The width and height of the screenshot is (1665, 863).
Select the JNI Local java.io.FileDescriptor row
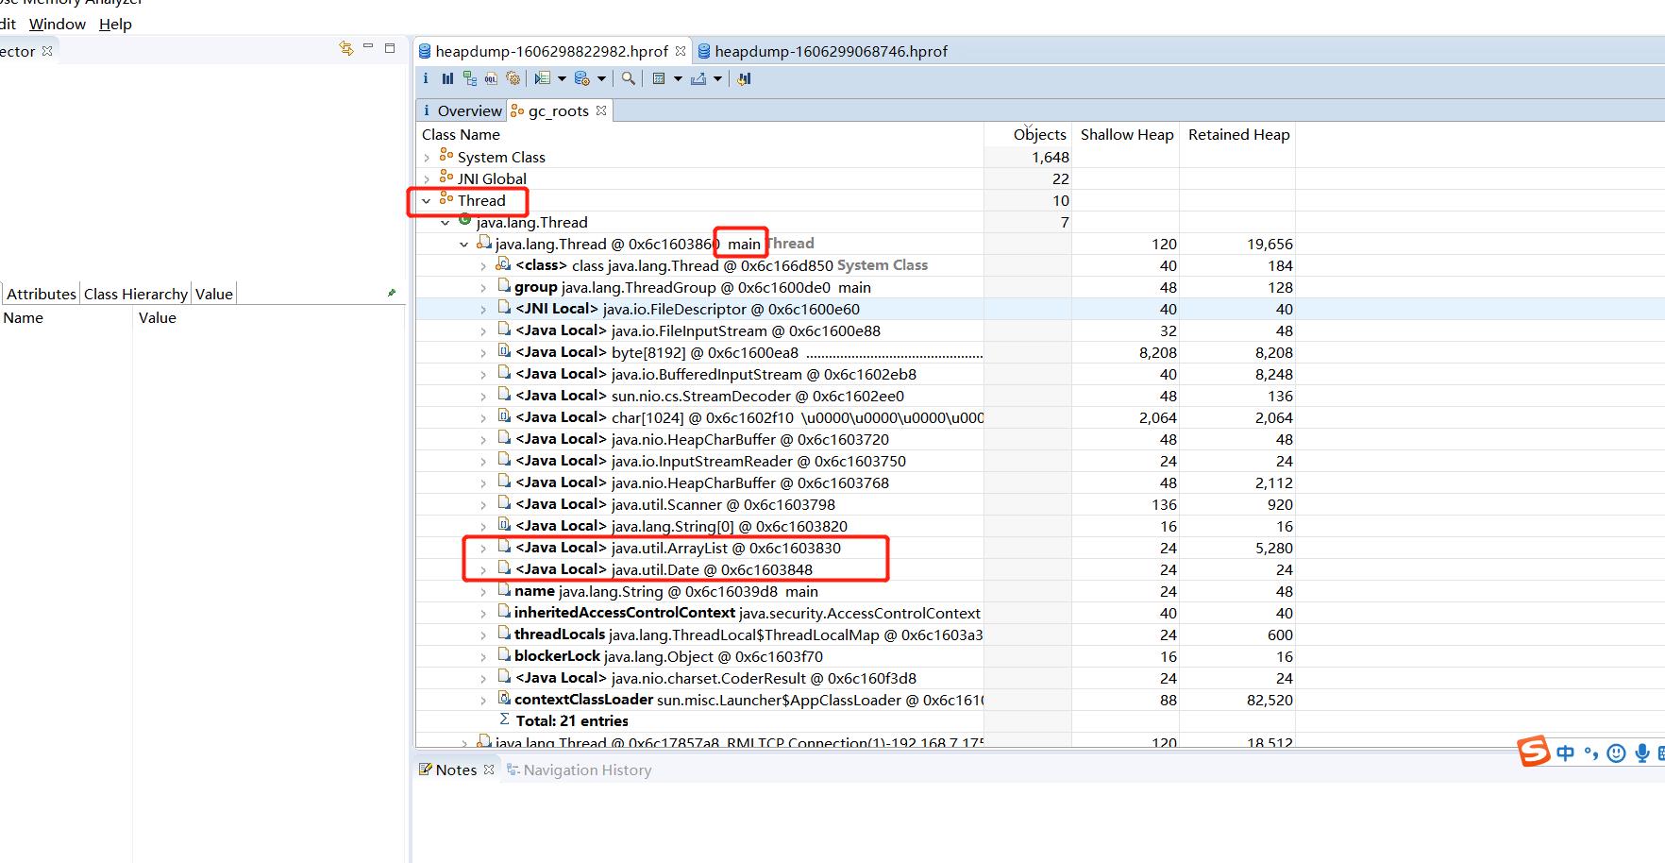point(855,309)
